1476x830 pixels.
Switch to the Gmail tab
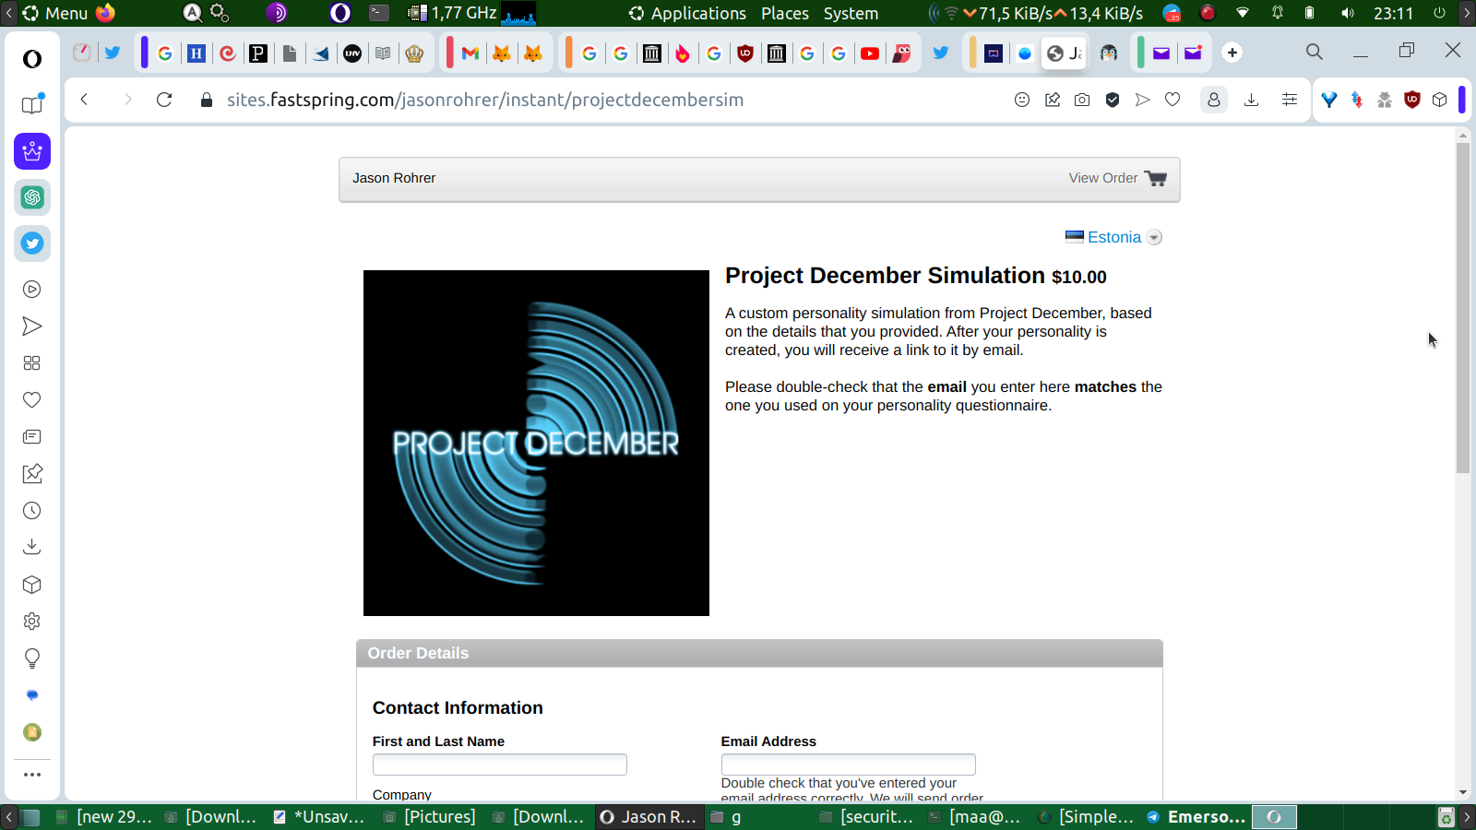(470, 53)
